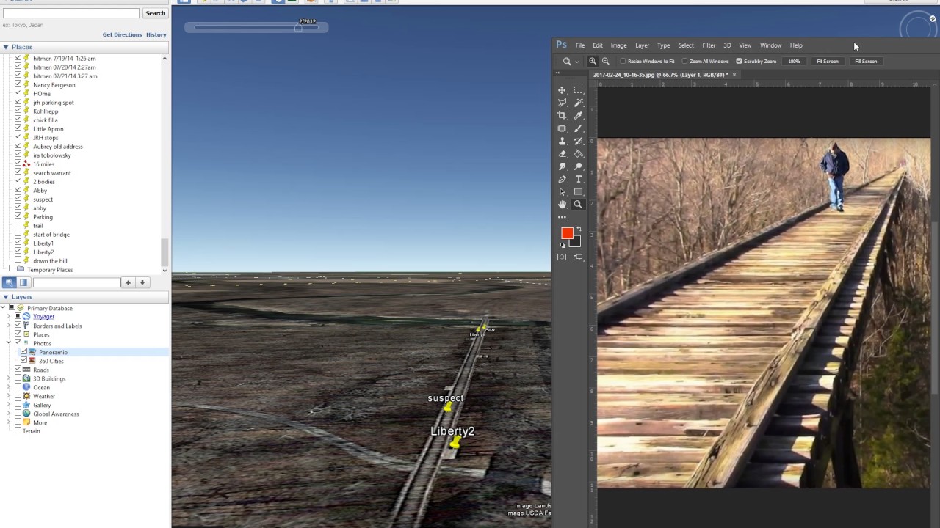
Task: Enable Resize Windows to Fit option
Action: (x=623, y=62)
